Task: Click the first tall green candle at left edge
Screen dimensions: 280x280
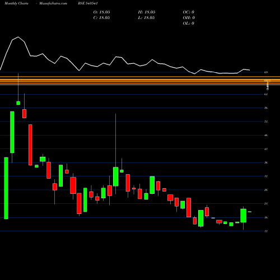Action: 6,188
